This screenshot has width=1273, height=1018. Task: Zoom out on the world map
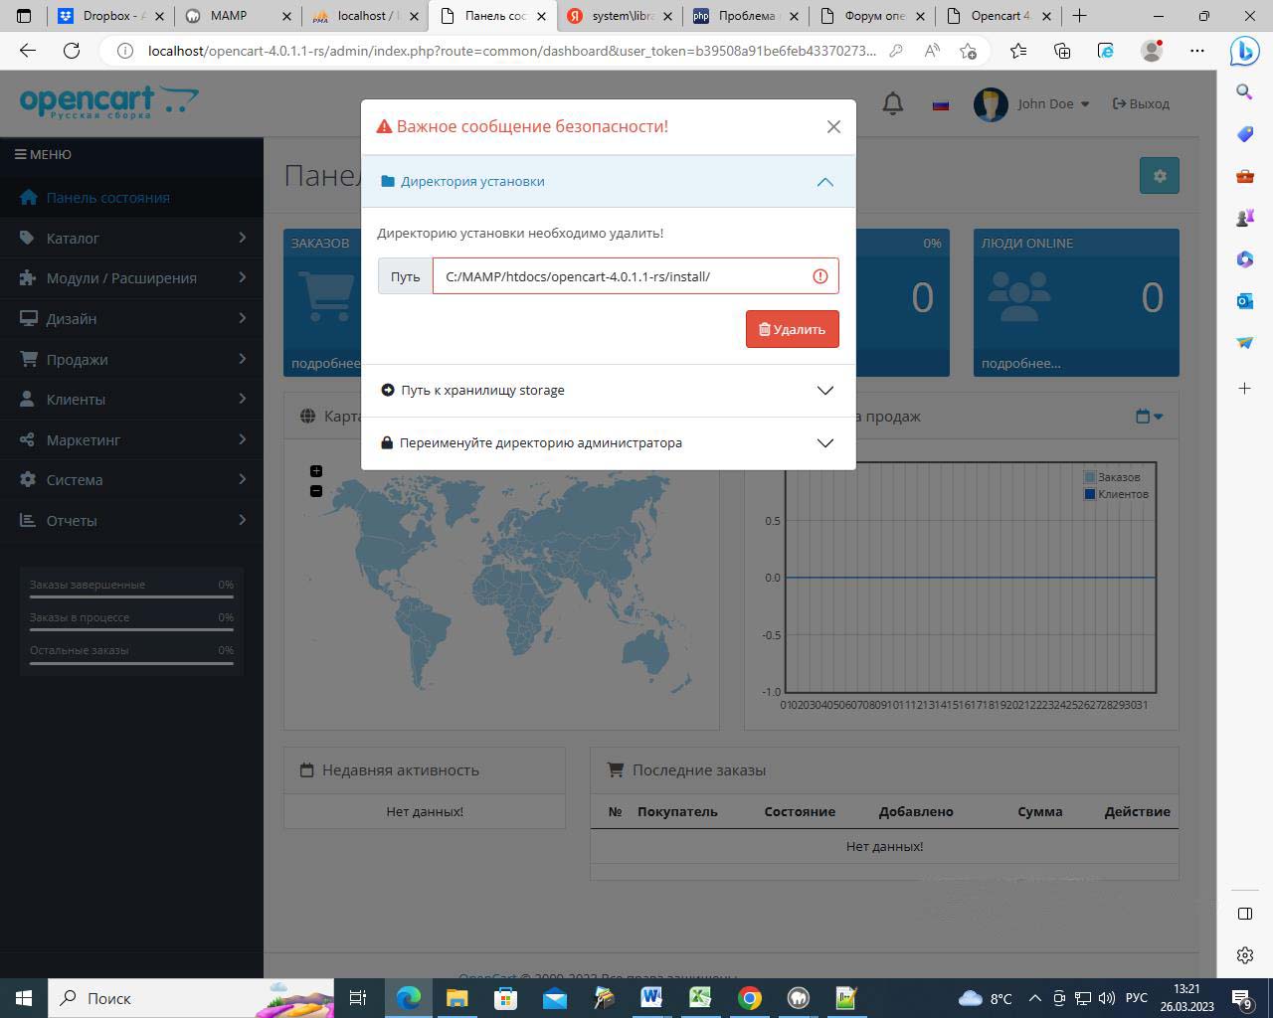coord(316,491)
